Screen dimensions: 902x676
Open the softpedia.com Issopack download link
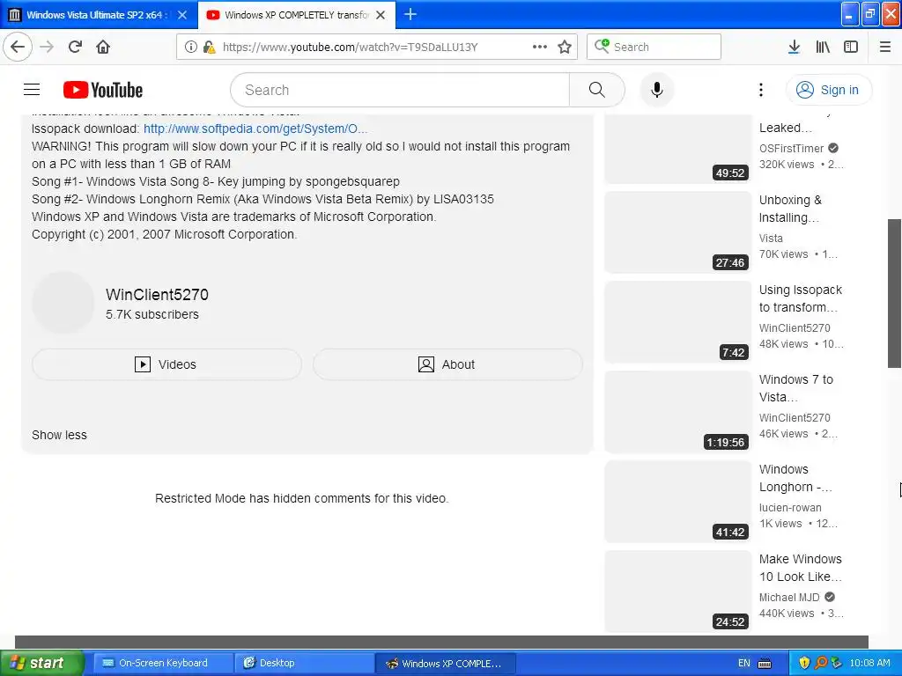pos(255,129)
